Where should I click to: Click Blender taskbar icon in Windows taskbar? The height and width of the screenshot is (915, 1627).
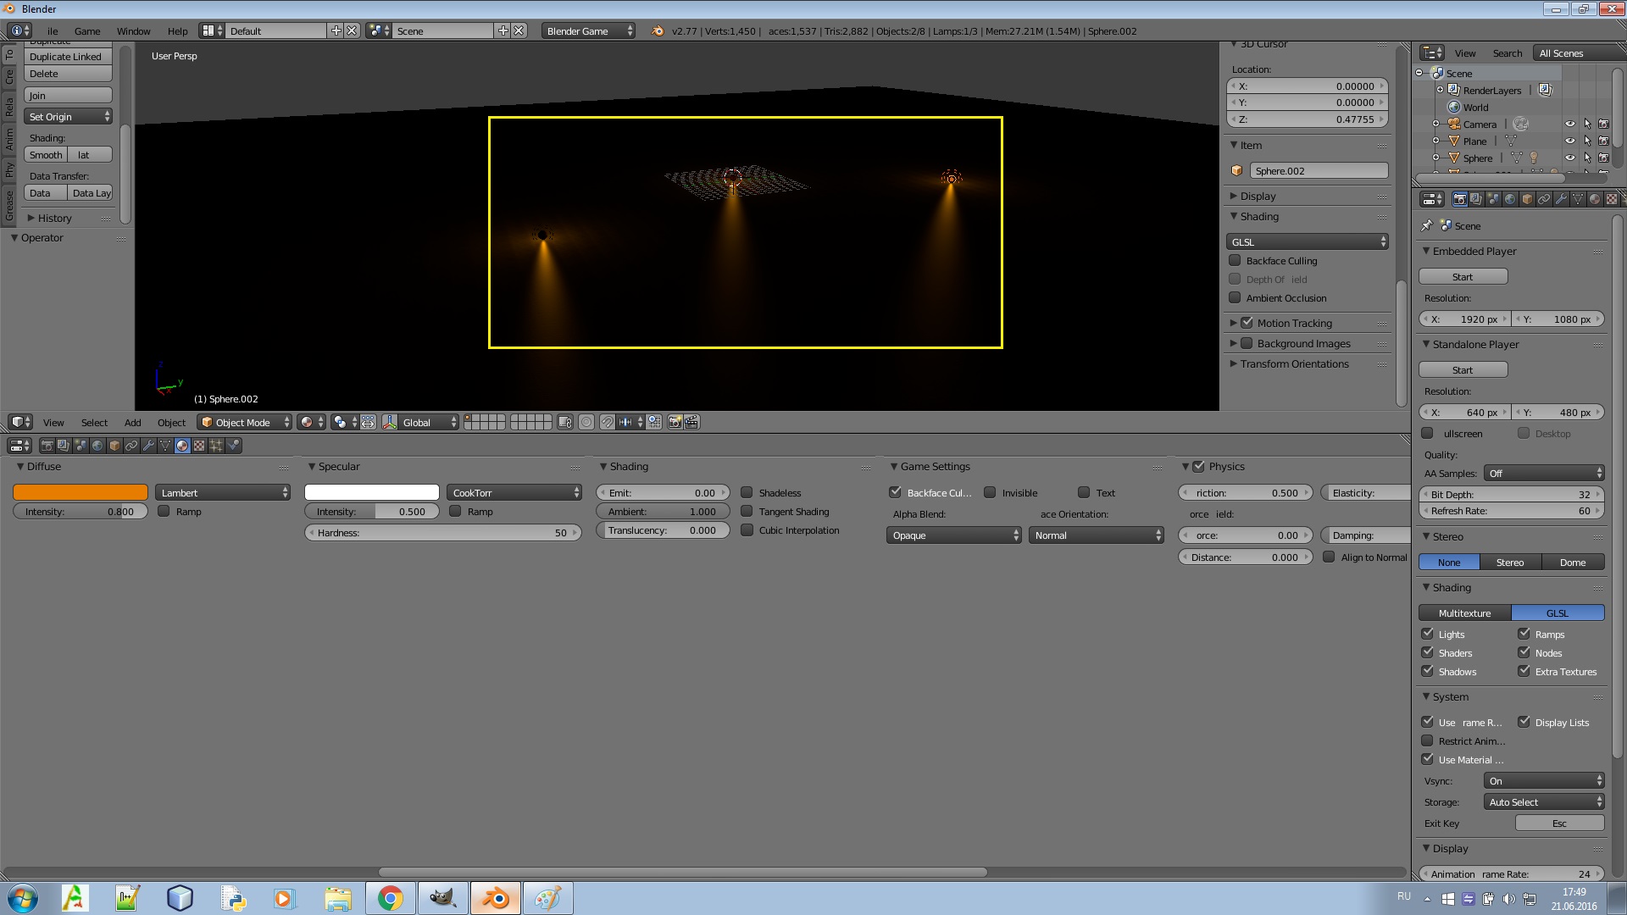click(496, 897)
